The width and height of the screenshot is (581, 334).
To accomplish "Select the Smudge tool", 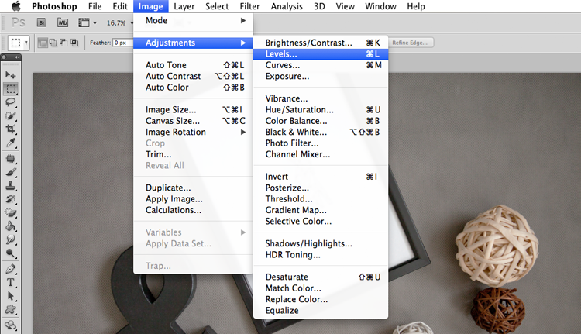I will pos(11,239).
